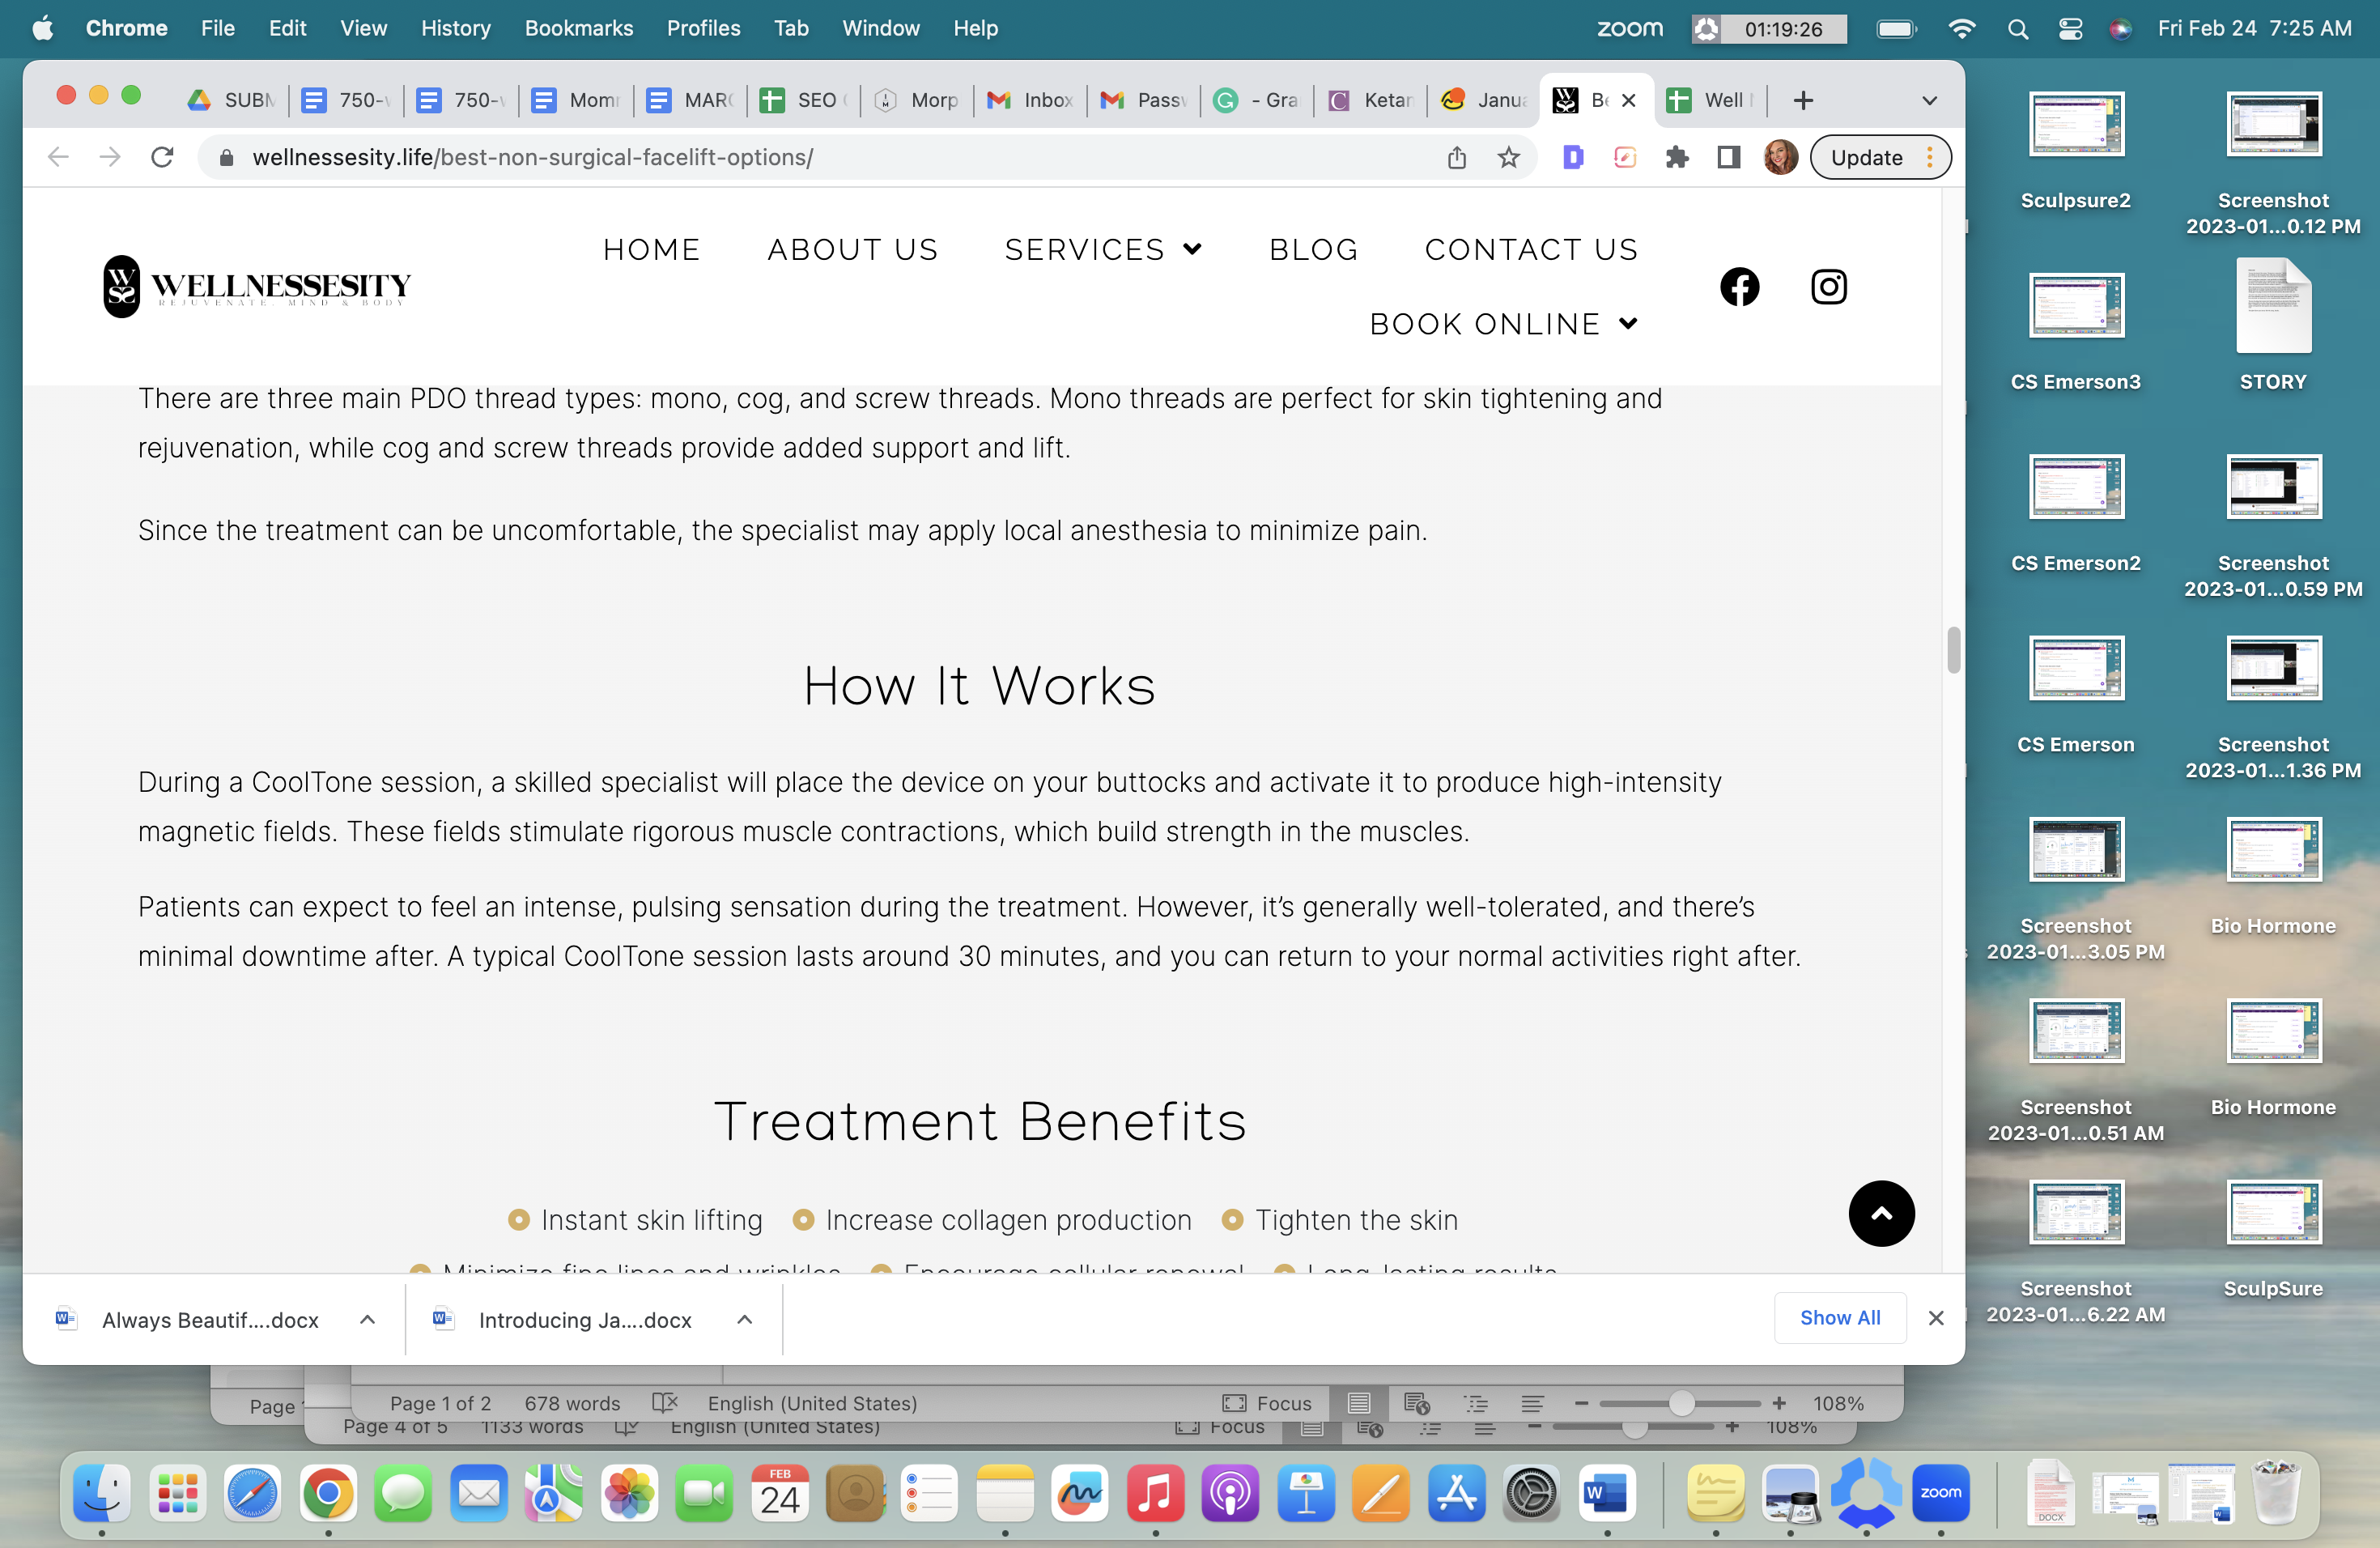Image resolution: width=2380 pixels, height=1548 pixels.
Task: Open the Zoom app in the Dock
Action: (x=1940, y=1494)
